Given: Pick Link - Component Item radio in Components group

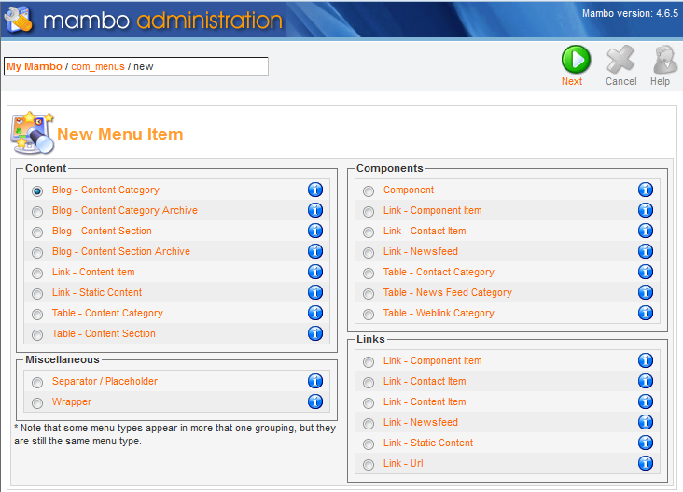Looking at the screenshot, I should [x=369, y=211].
